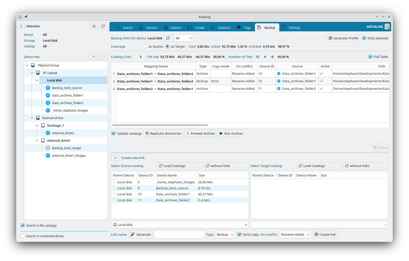The width and height of the screenshot is (409, 261).
Task: Click the horizontal scrollbar under links table
Action: point(160,125)
